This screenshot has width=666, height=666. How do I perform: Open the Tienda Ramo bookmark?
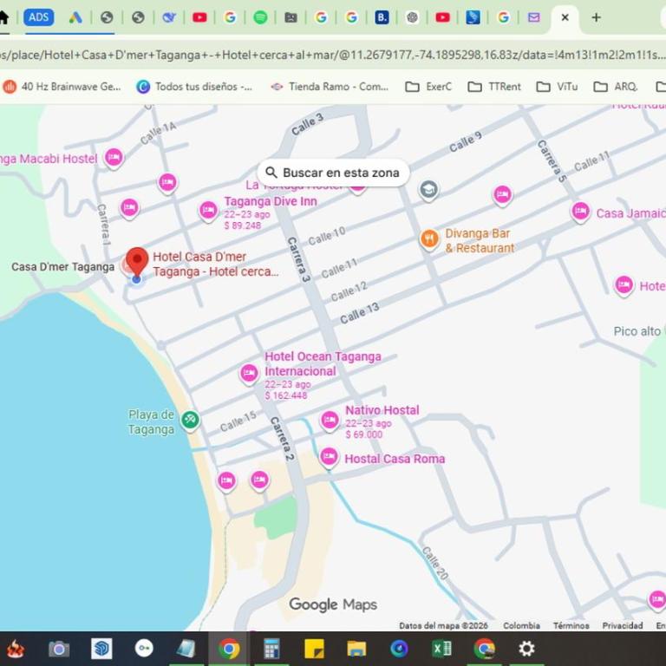(330, 87)
